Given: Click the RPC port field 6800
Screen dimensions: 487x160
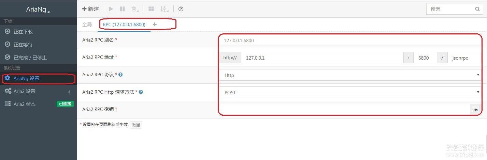Looking at the screenshot, I should click(425, 58).
